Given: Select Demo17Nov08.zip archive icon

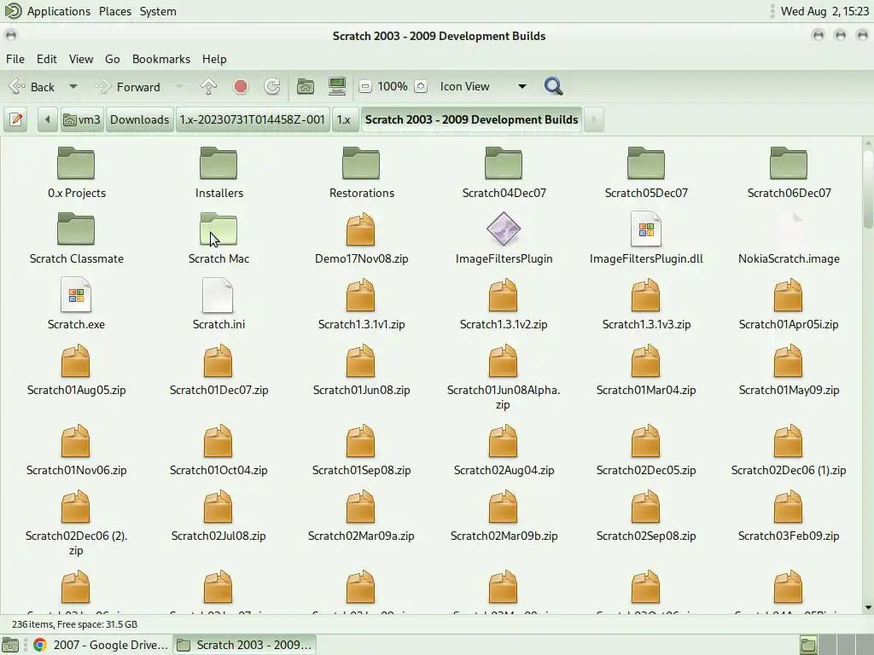Looking at the screenshot, I should (361, 229).
